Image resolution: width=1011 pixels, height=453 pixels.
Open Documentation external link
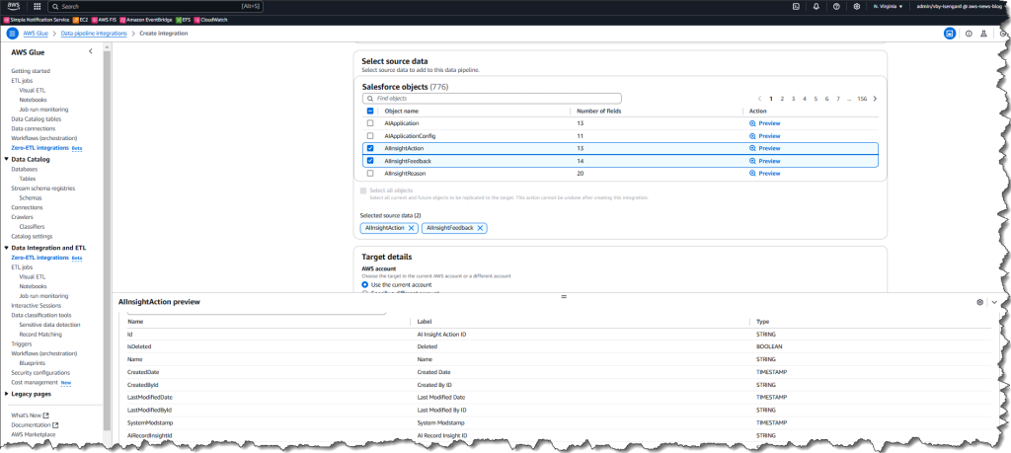[35, 425]
